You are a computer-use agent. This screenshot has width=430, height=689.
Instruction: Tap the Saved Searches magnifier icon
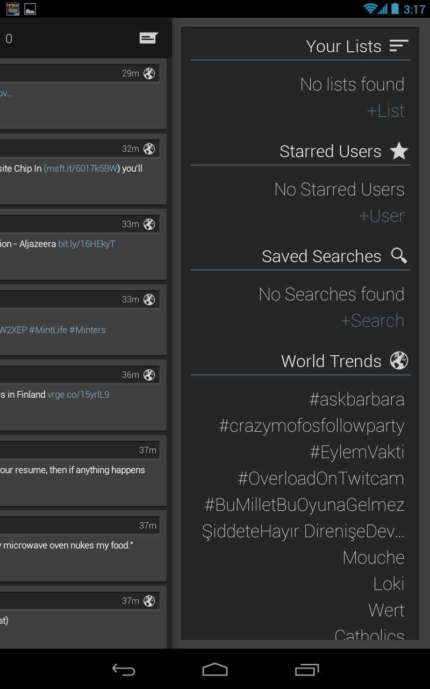tap(399, 256)
